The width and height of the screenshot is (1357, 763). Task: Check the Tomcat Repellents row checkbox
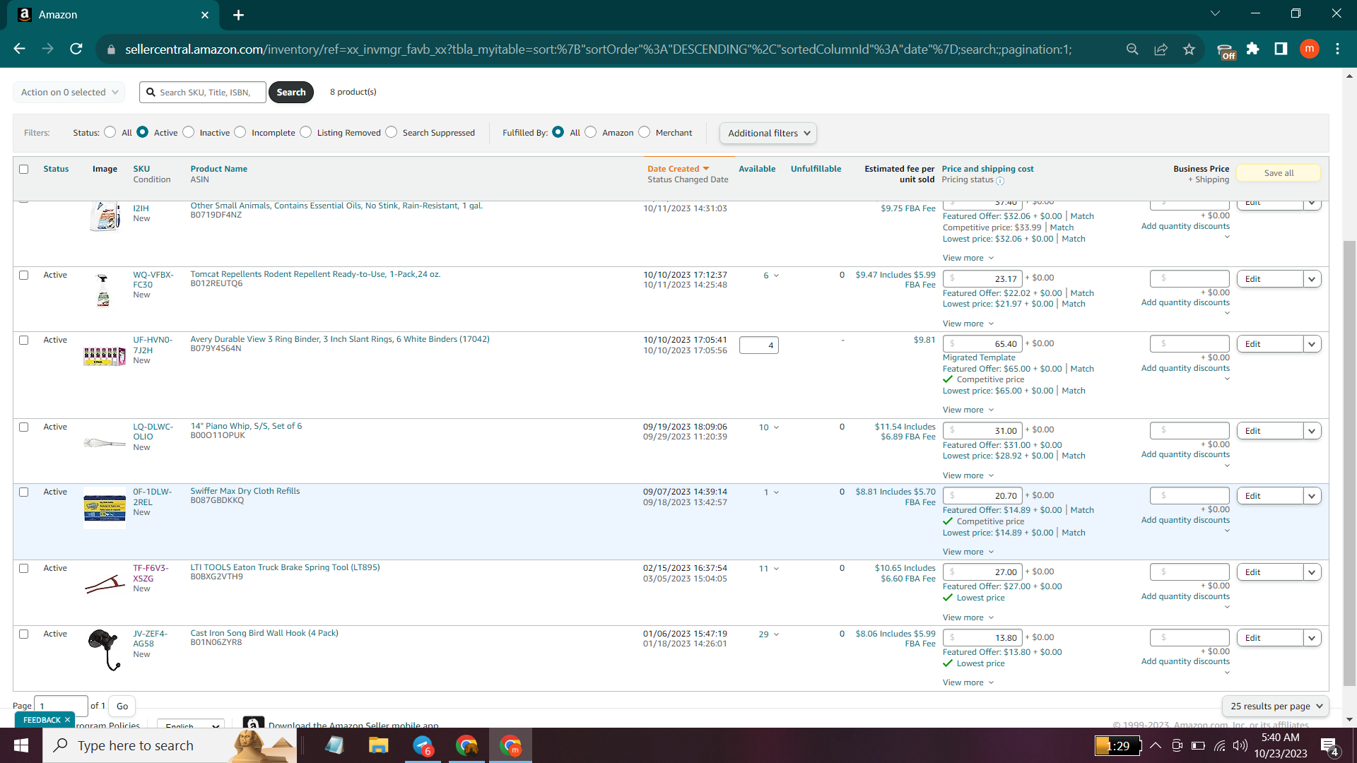[x=24, y=275]
